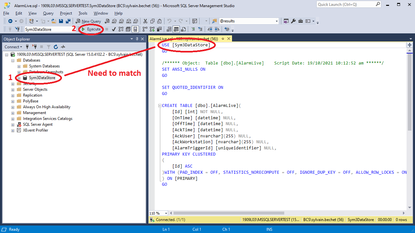This screenshot has height=233, width=415.
Task: Click the Specify Template Parameters icon
Action: [x=227, y=29]
